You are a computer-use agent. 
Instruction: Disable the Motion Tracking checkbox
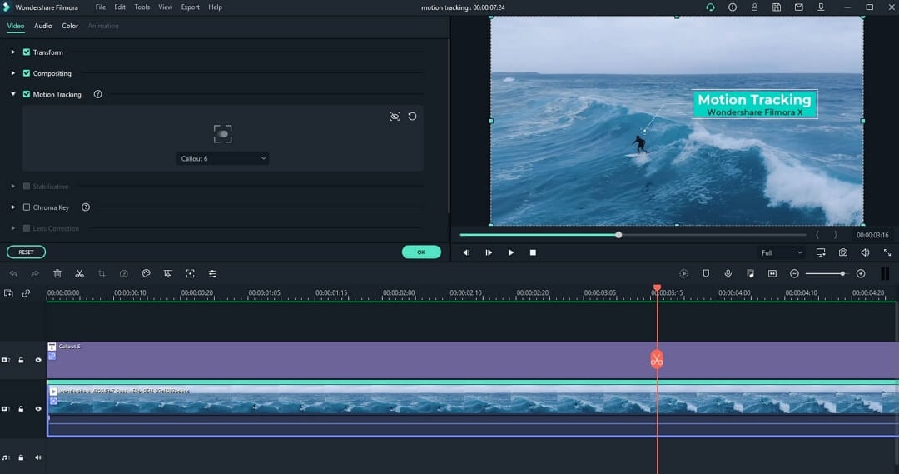(x=27, y=94)
